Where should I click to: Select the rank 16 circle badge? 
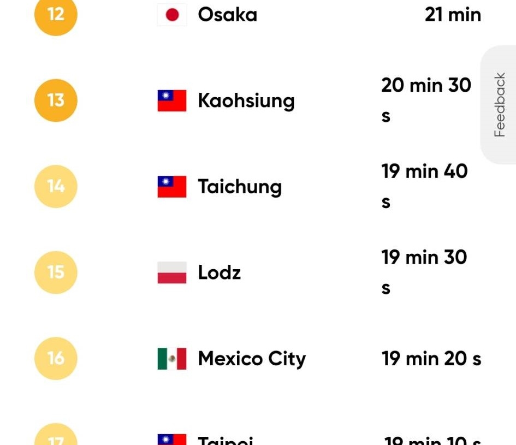coord(56,358)
